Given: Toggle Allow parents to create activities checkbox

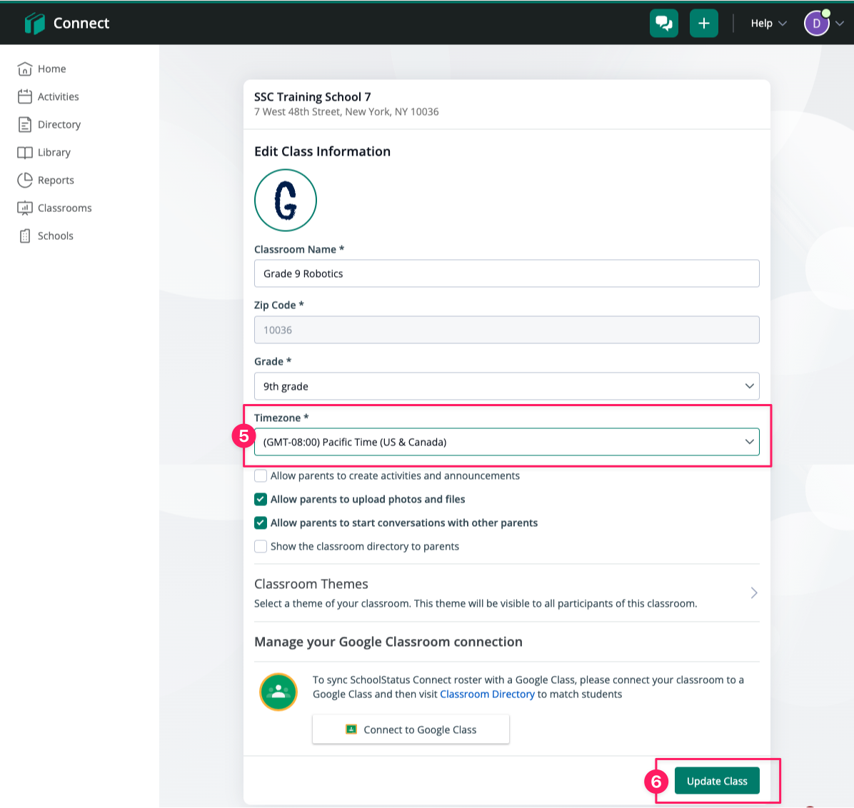Looking at the screenshot, I should 261,475.
